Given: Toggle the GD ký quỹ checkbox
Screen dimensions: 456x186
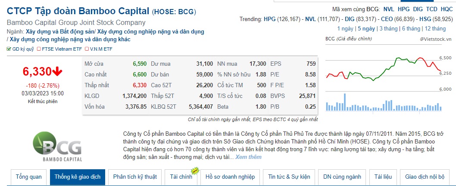Looking at the screenshot, I should pyautogui.click(x=9, y=49).
